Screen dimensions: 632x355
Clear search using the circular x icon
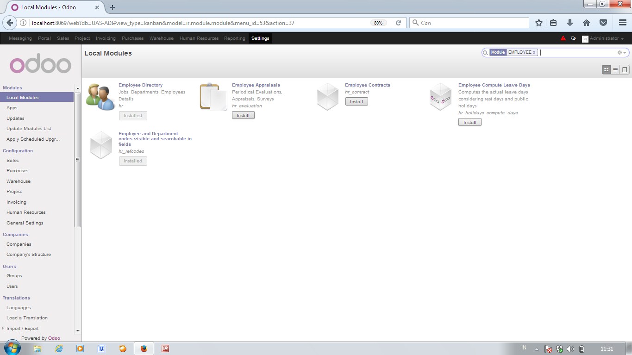619,52
